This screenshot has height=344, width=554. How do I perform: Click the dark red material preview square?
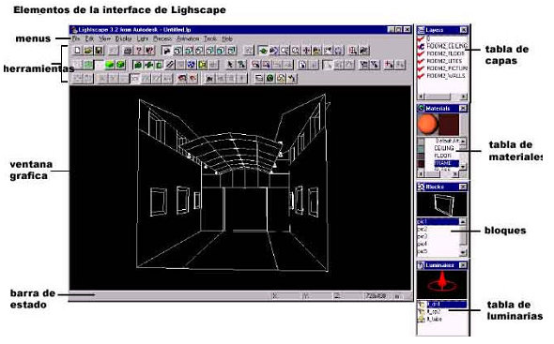449,124
